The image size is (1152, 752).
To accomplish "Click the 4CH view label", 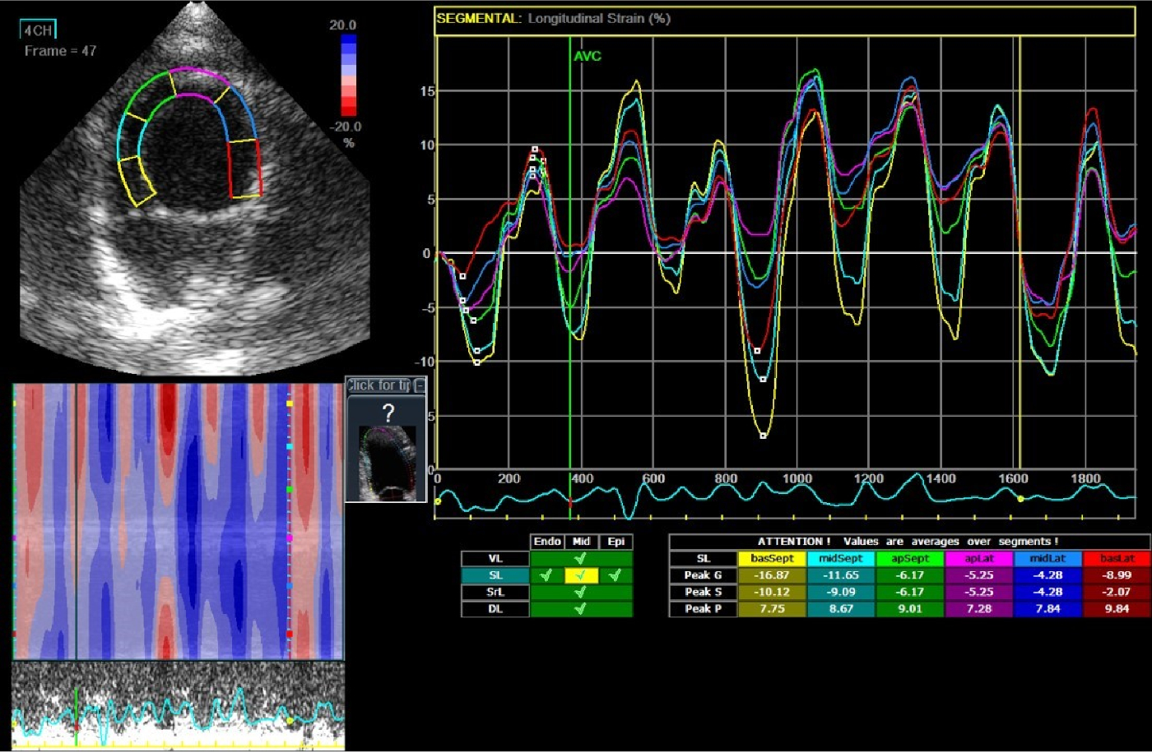I will point(38,30).
